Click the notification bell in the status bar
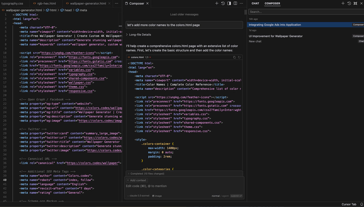The image size is (364, 207). [x=361, y=204]
